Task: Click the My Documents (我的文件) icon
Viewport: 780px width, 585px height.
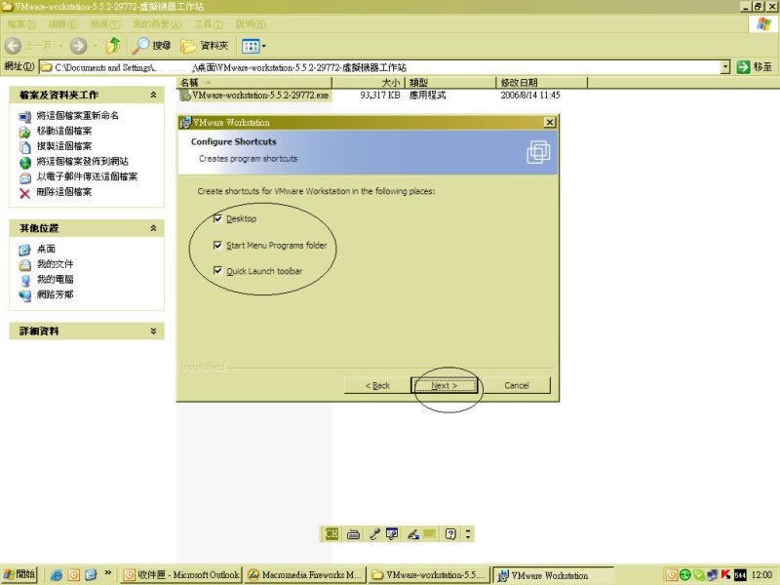Action: (25, 265)
